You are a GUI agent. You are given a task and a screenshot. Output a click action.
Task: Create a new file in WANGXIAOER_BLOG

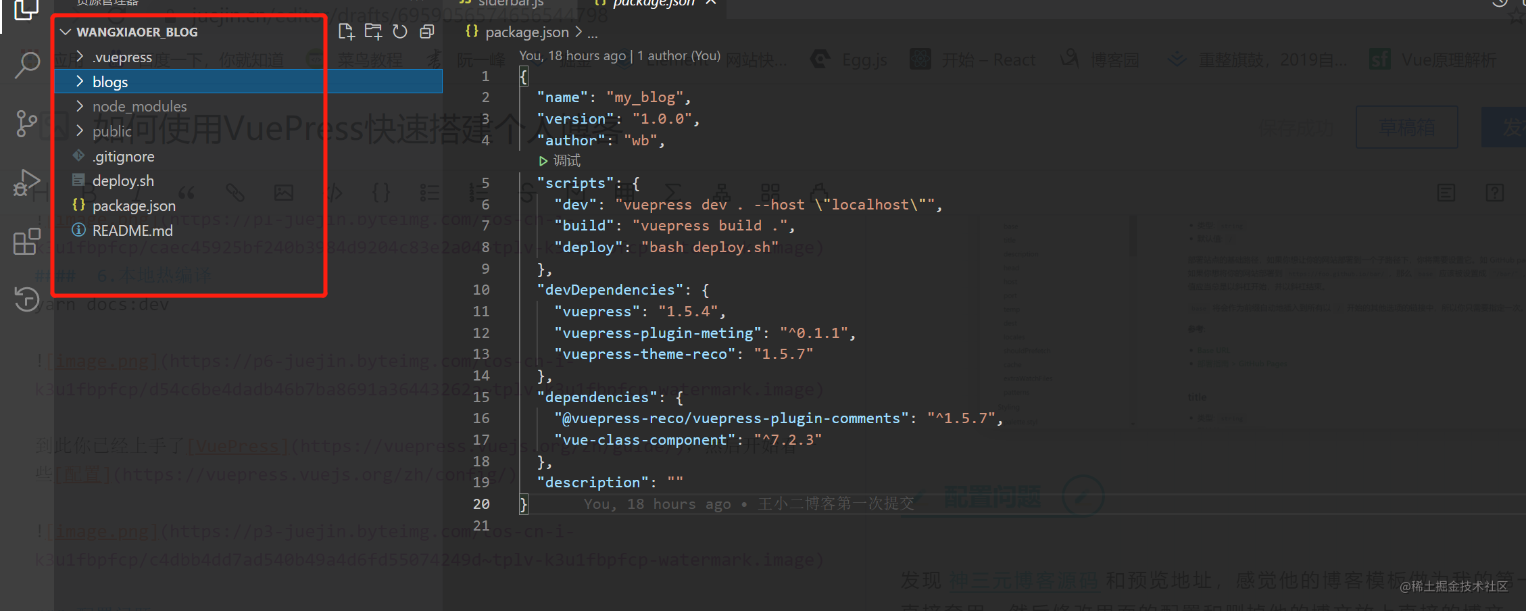[346, 31]
